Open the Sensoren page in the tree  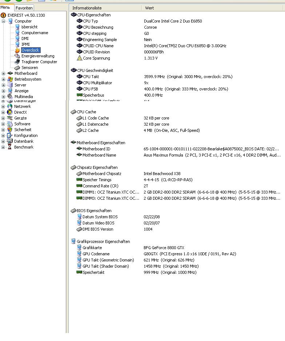click(x=29, y=68)
